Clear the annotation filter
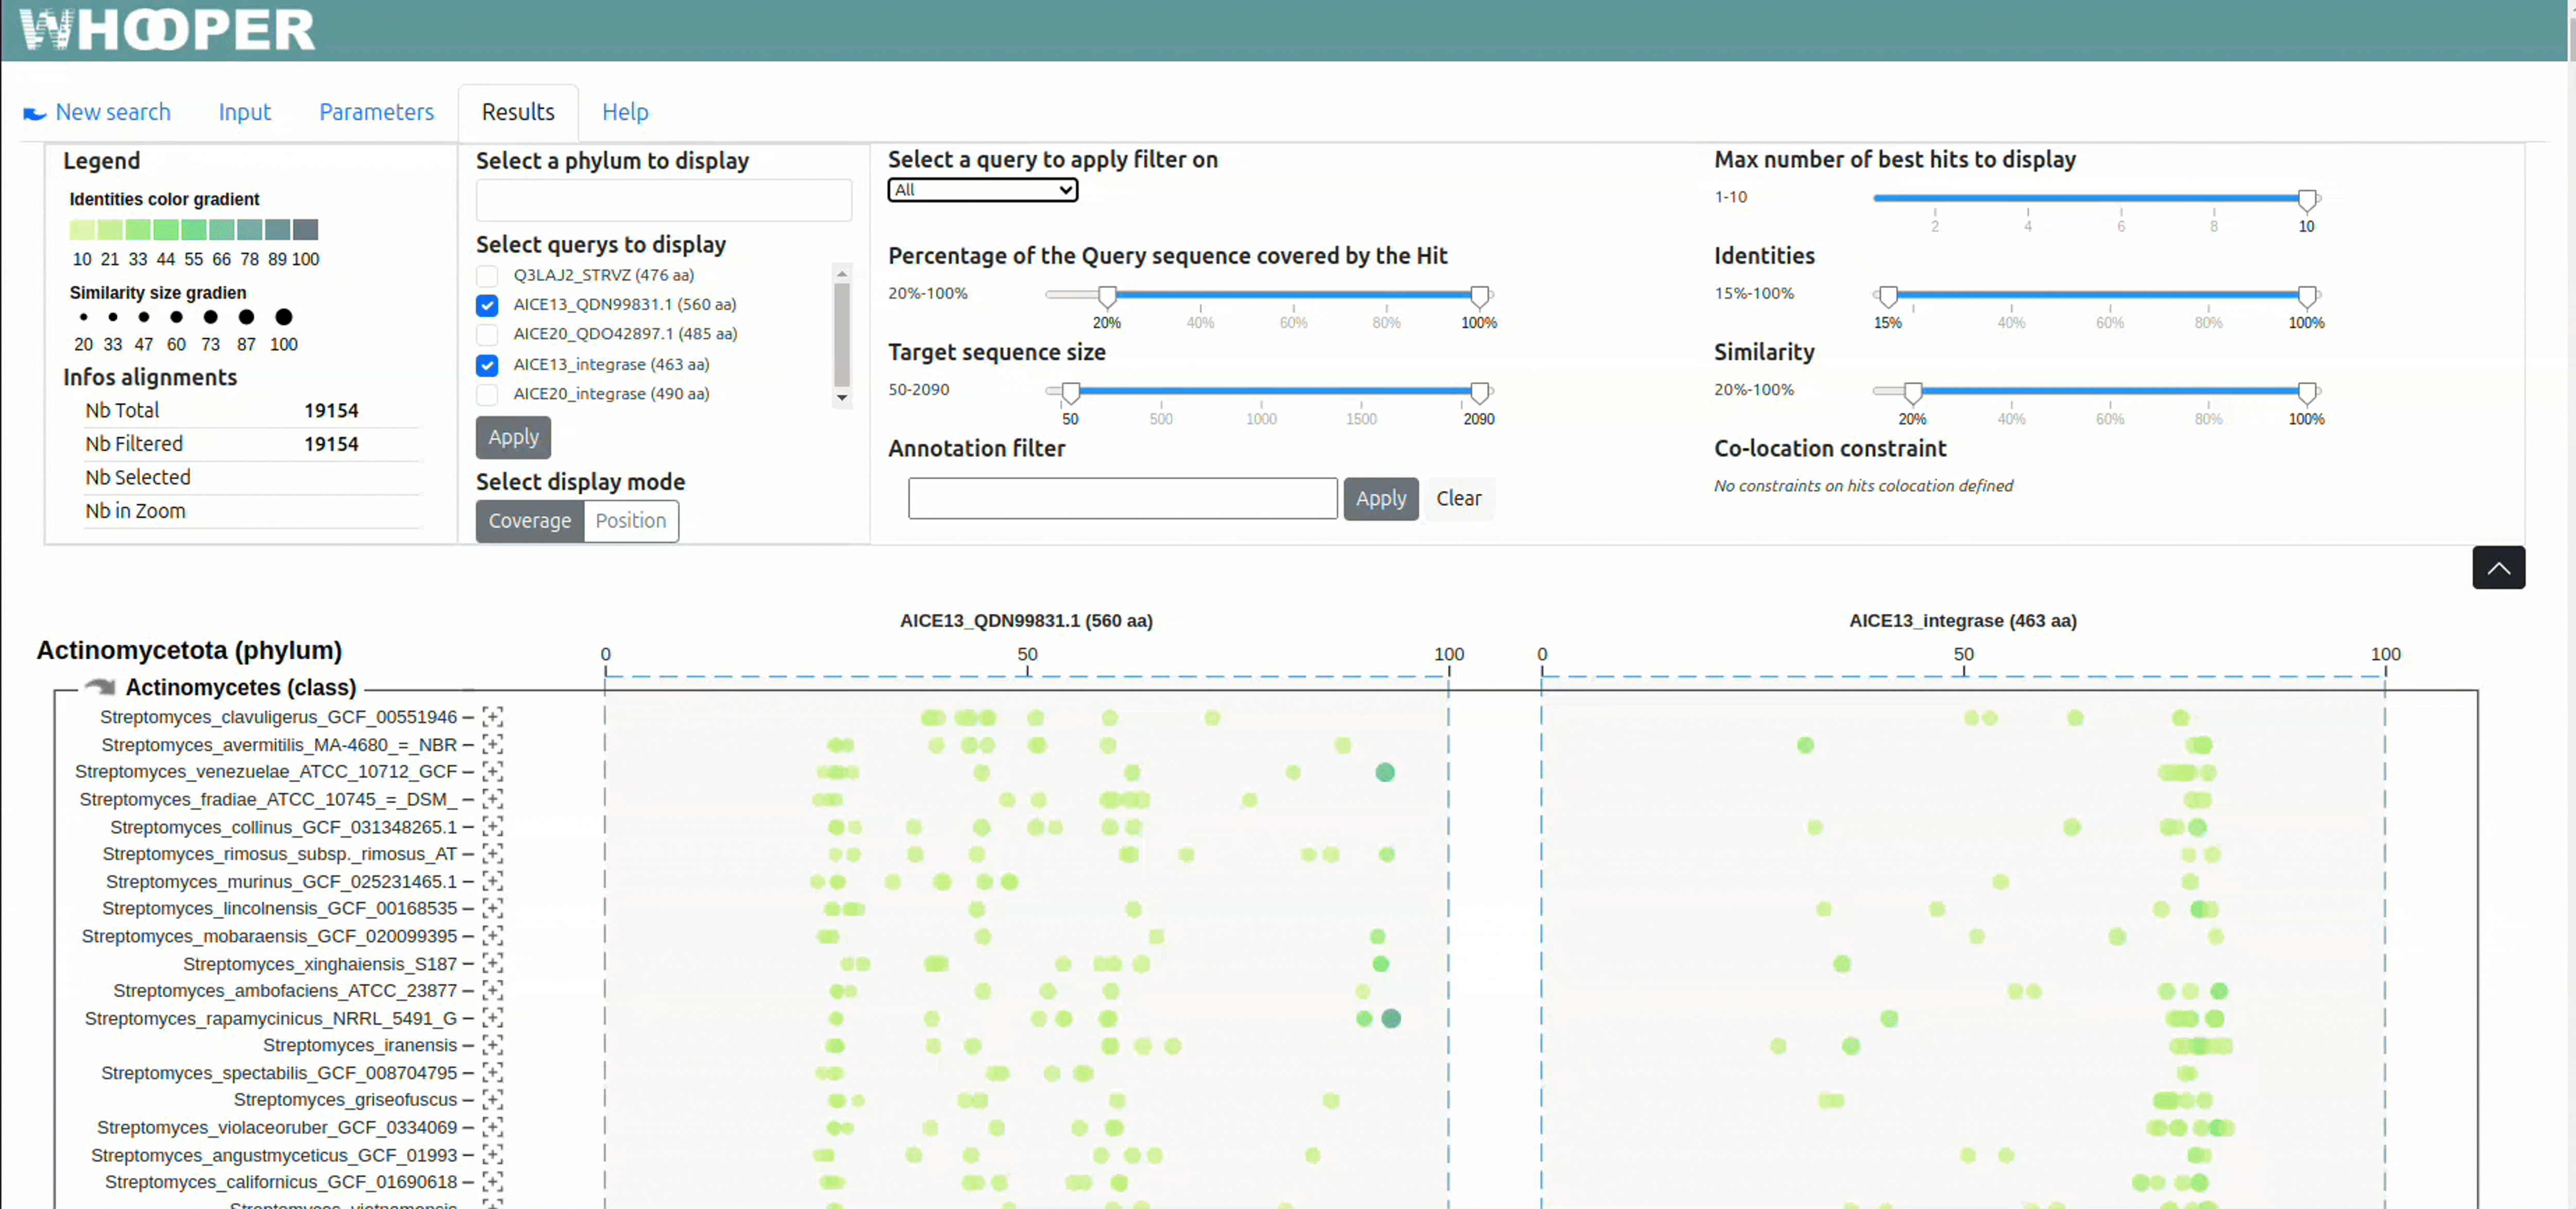The image size is (2576, 1209). (x=1458, y=498)
